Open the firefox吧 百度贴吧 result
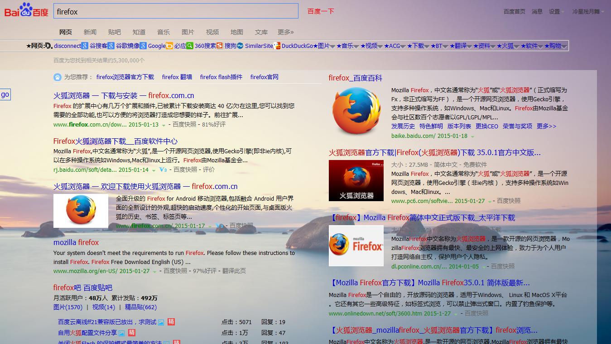611x344 pixels. point(83,288)
